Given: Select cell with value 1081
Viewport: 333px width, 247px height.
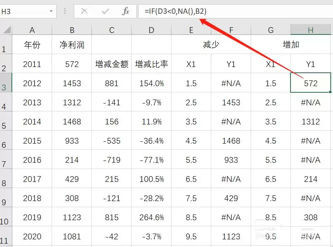Looking at the screenshot, I should (x=72, y=236).
